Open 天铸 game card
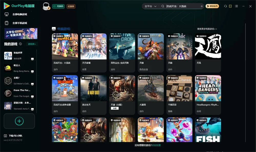256x152 pixels. [151, 53]
